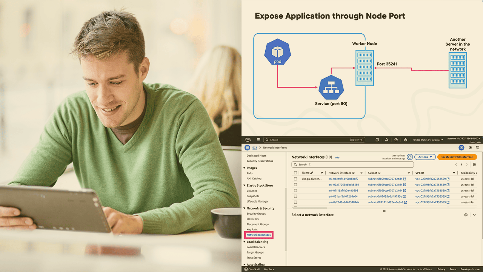Open the Actions dropdown
This screenshot has width=483, height=272.
tap(425, 157)
